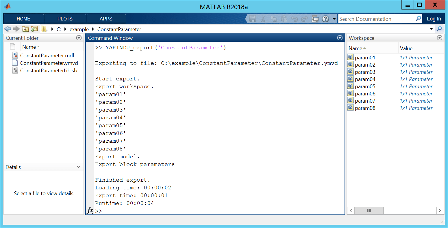Click ConstantParameter in the address path
The height and width of the screenshot is (228, 448).
click(x=119, y=29)
